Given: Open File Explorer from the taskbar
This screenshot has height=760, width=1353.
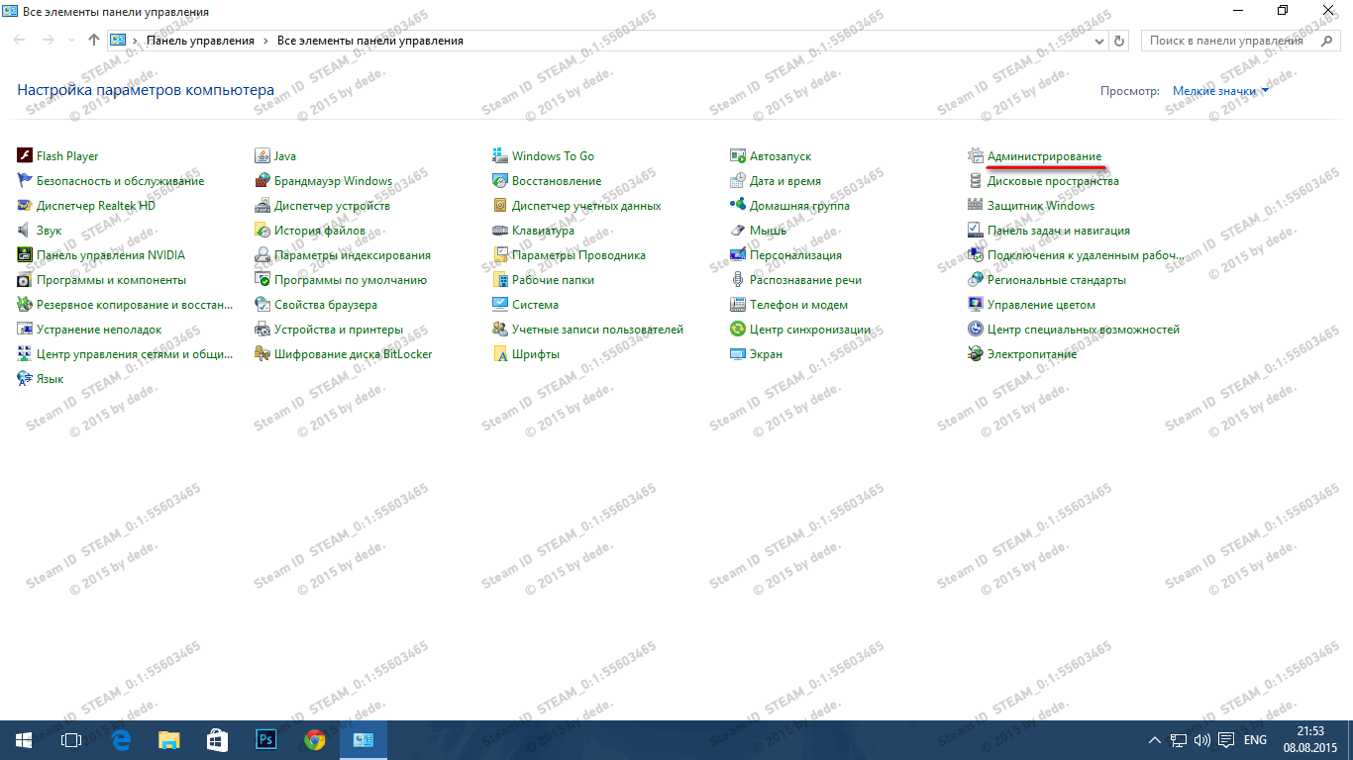Looking at the screenshot, I should [x=169, y=740].
